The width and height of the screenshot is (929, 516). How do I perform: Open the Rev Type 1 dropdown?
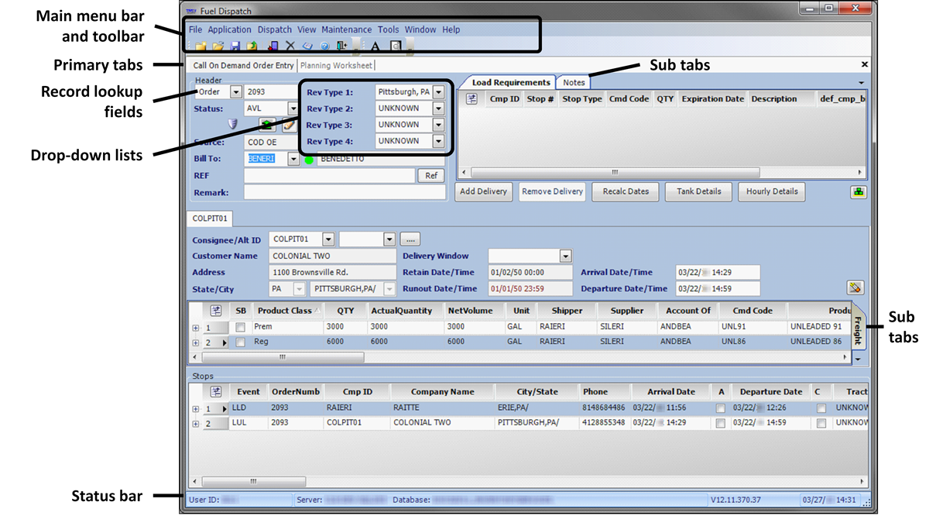point(438,92)
